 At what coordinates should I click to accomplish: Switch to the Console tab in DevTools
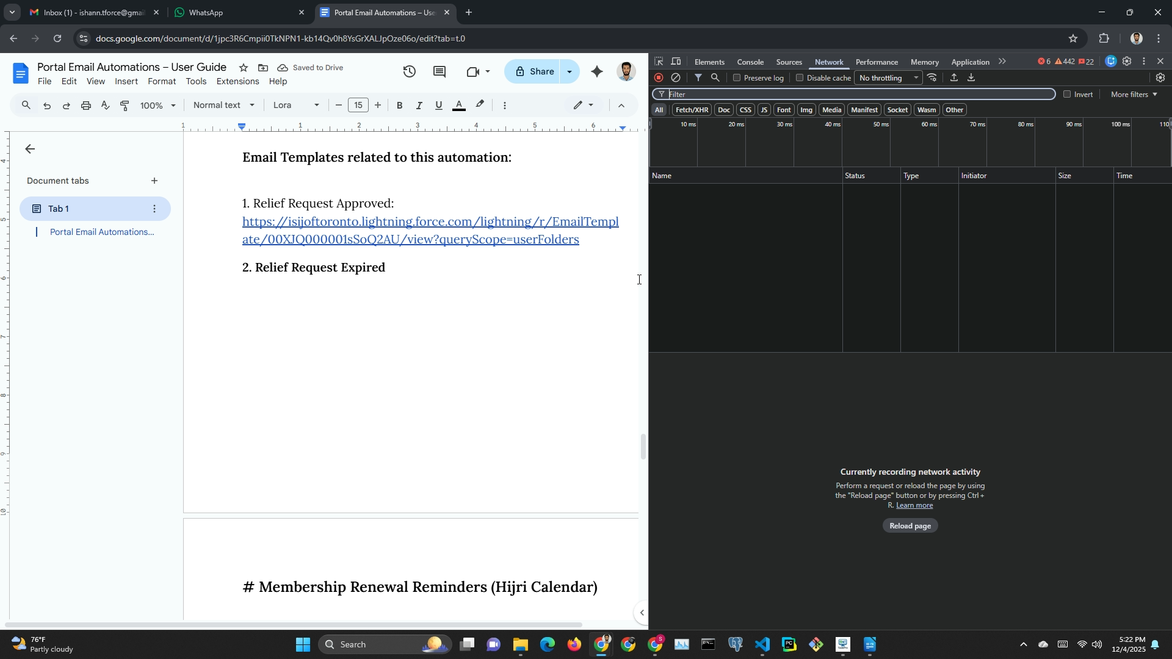[x=750, y=62]
